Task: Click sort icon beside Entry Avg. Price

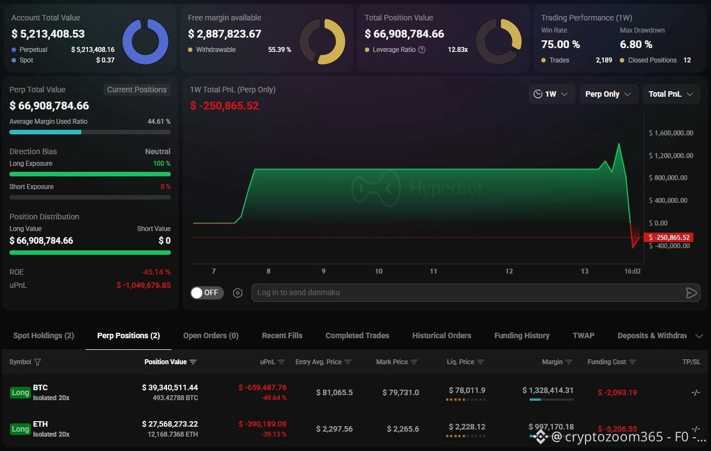Action: (x=348, y=362)
